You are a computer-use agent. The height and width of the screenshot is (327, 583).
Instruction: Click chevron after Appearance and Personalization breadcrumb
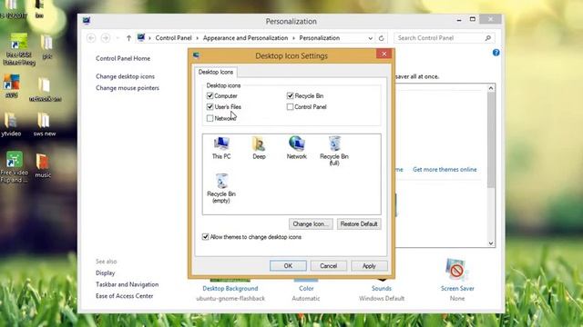tap(293, 38)
